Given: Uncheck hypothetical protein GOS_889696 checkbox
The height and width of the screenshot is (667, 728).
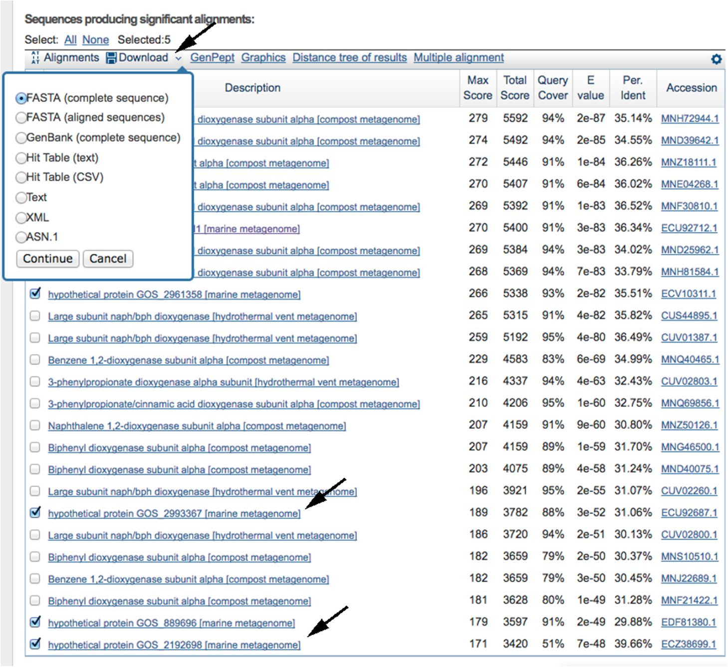Looking at the screenshot, I should click(35, 622).
